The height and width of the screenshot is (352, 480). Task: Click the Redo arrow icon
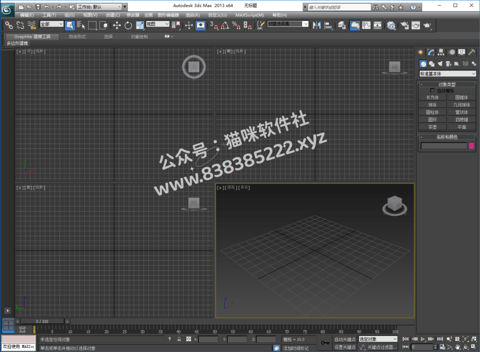click(59, 7)
